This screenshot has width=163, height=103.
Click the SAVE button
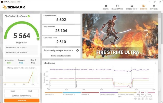click(x=30, y=91)
